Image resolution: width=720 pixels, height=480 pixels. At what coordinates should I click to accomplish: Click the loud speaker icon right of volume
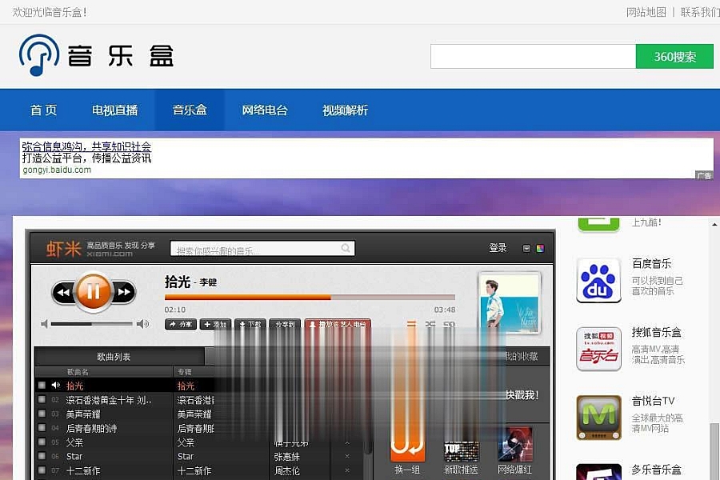[x=143, y=324]
